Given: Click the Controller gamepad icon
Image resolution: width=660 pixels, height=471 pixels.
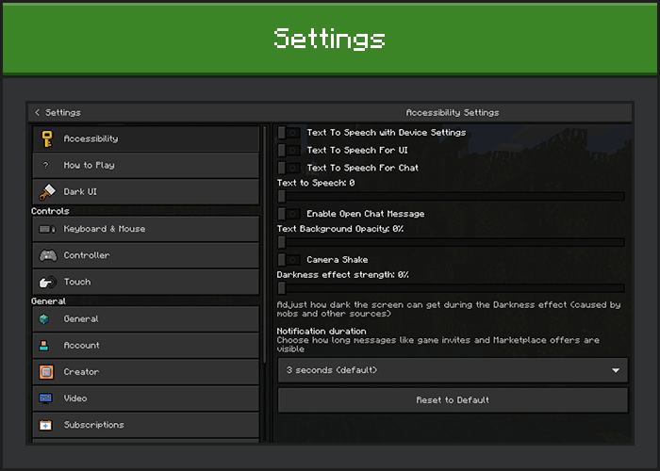Looking at the screenshot, I should tap(46, 255).
